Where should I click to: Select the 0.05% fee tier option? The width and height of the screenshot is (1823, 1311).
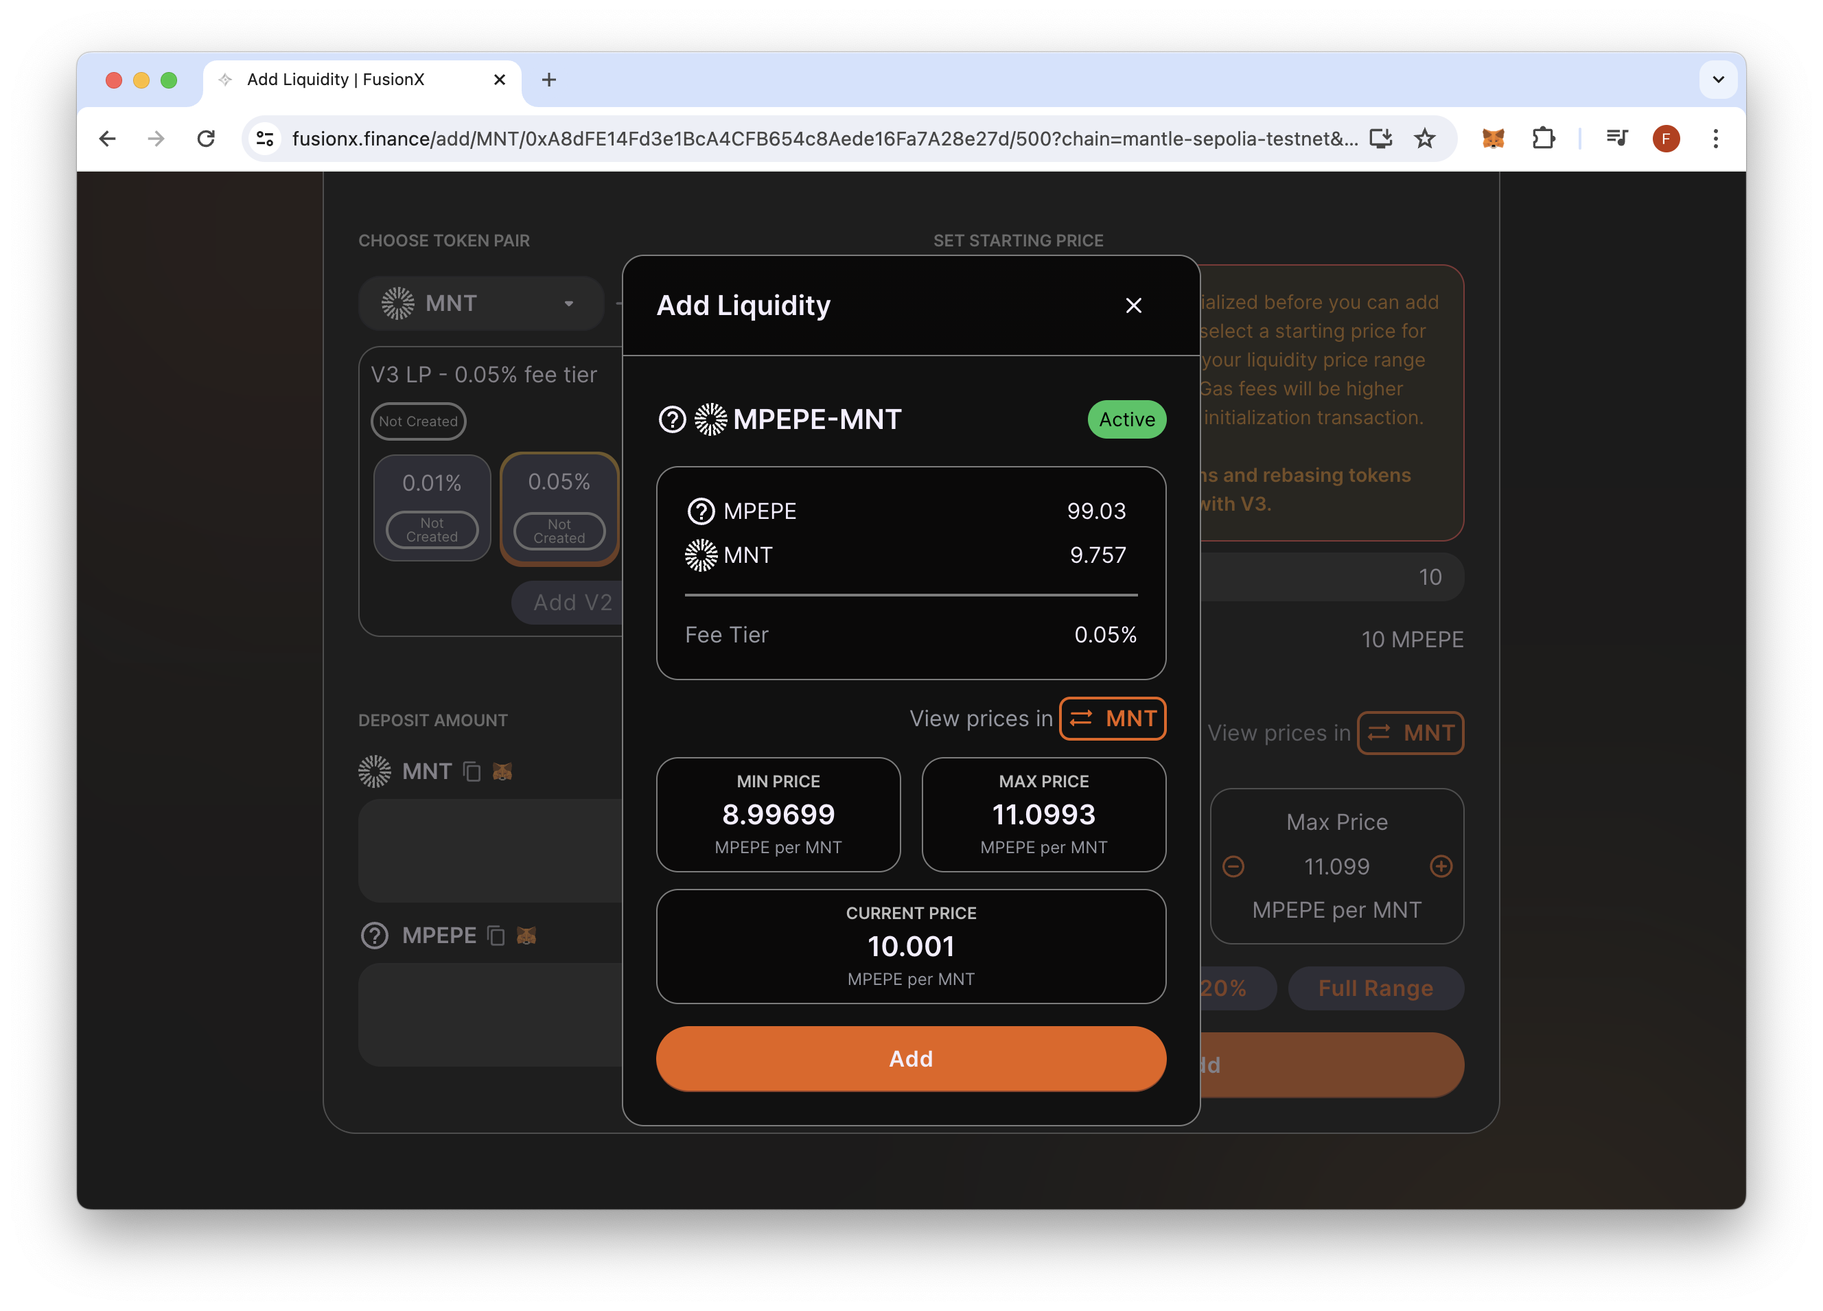[x=559, y=507]
